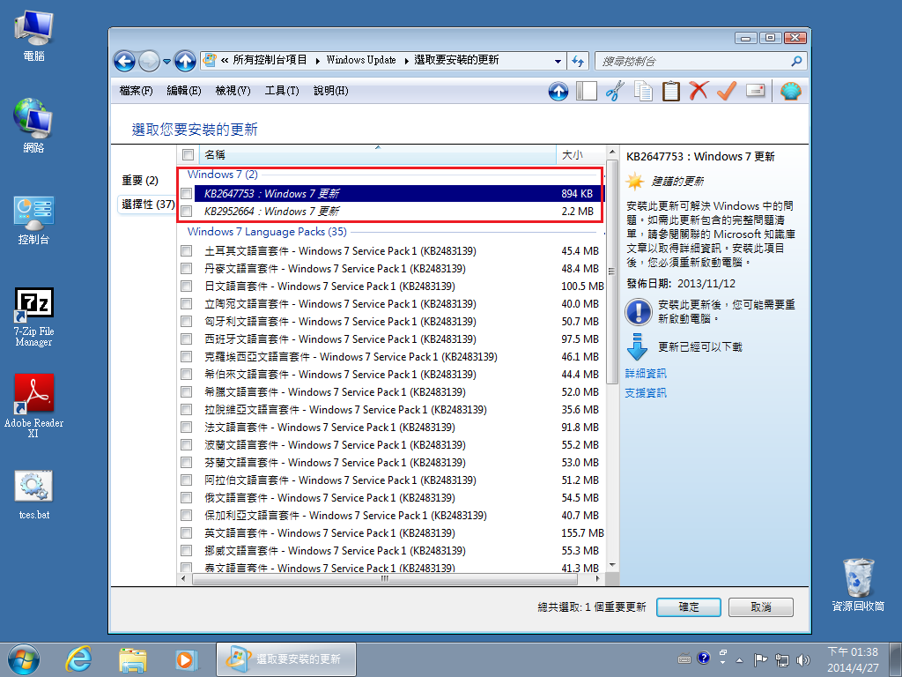Open the address bar history dropdown
This screenshot has width=902, height=677.
click(558, 61)
